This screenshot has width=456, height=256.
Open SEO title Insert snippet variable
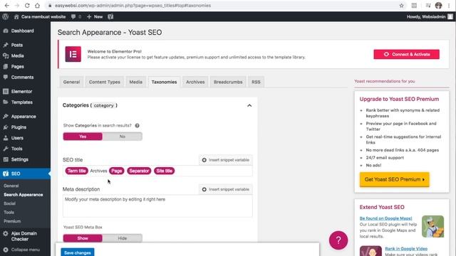226,160
